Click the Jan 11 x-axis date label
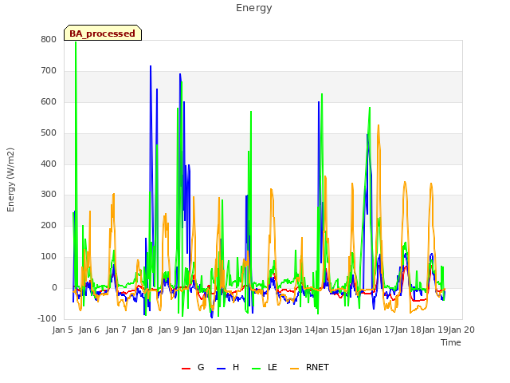This screenshot has height=383, width=510. (222, 330)
